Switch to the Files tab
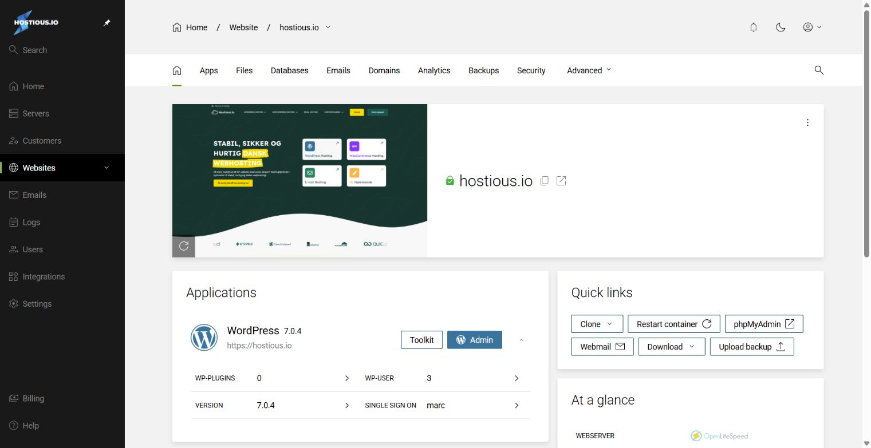Viewport: 871px width, 448px height. (x=244, y=70)
